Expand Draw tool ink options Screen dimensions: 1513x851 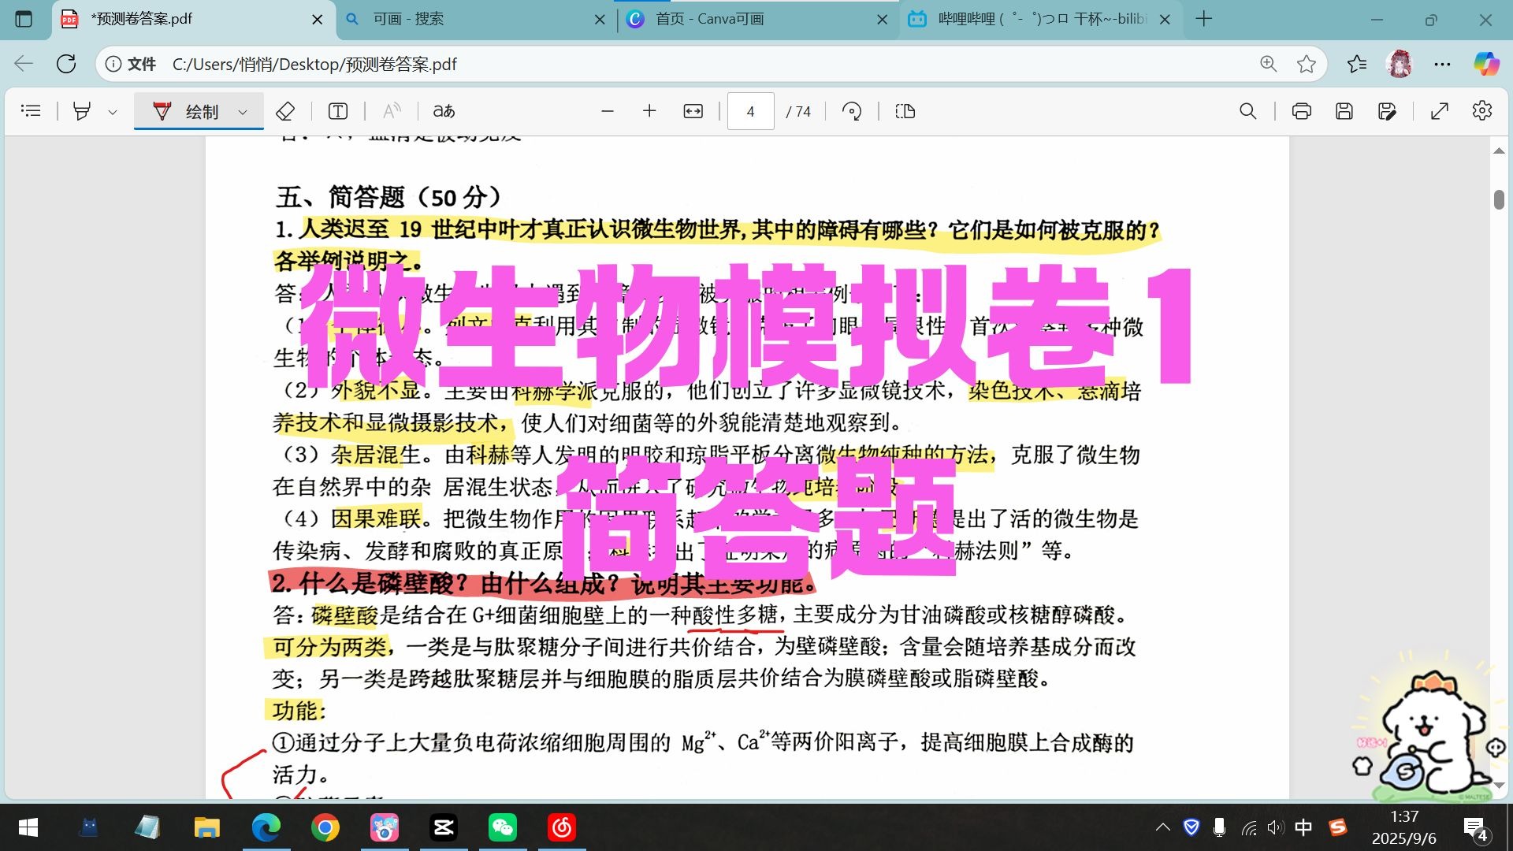click(x=243, y=112)
